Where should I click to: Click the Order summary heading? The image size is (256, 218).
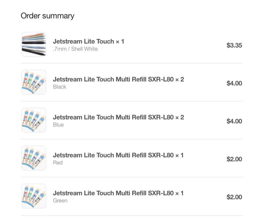(x=48, y=16)
